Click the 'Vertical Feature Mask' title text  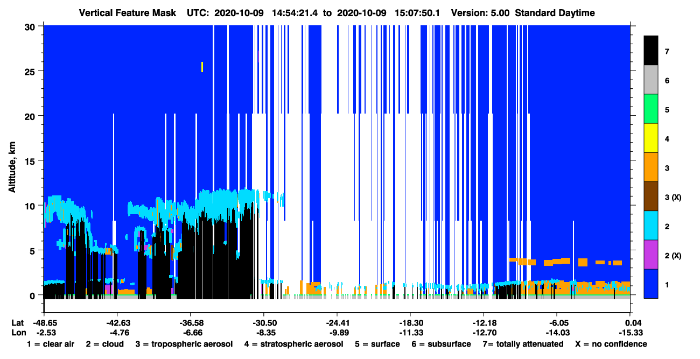click(x=127, y=13)
